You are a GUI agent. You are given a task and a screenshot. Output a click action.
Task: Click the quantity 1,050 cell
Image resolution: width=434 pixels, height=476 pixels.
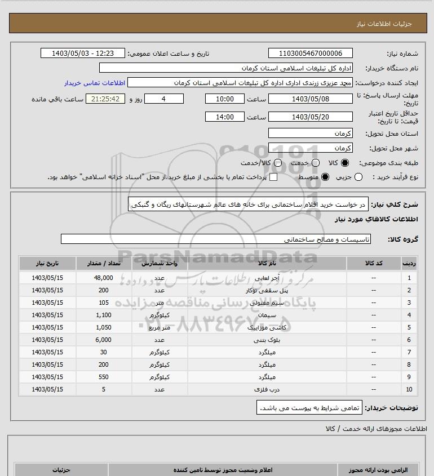pos(104,327)
